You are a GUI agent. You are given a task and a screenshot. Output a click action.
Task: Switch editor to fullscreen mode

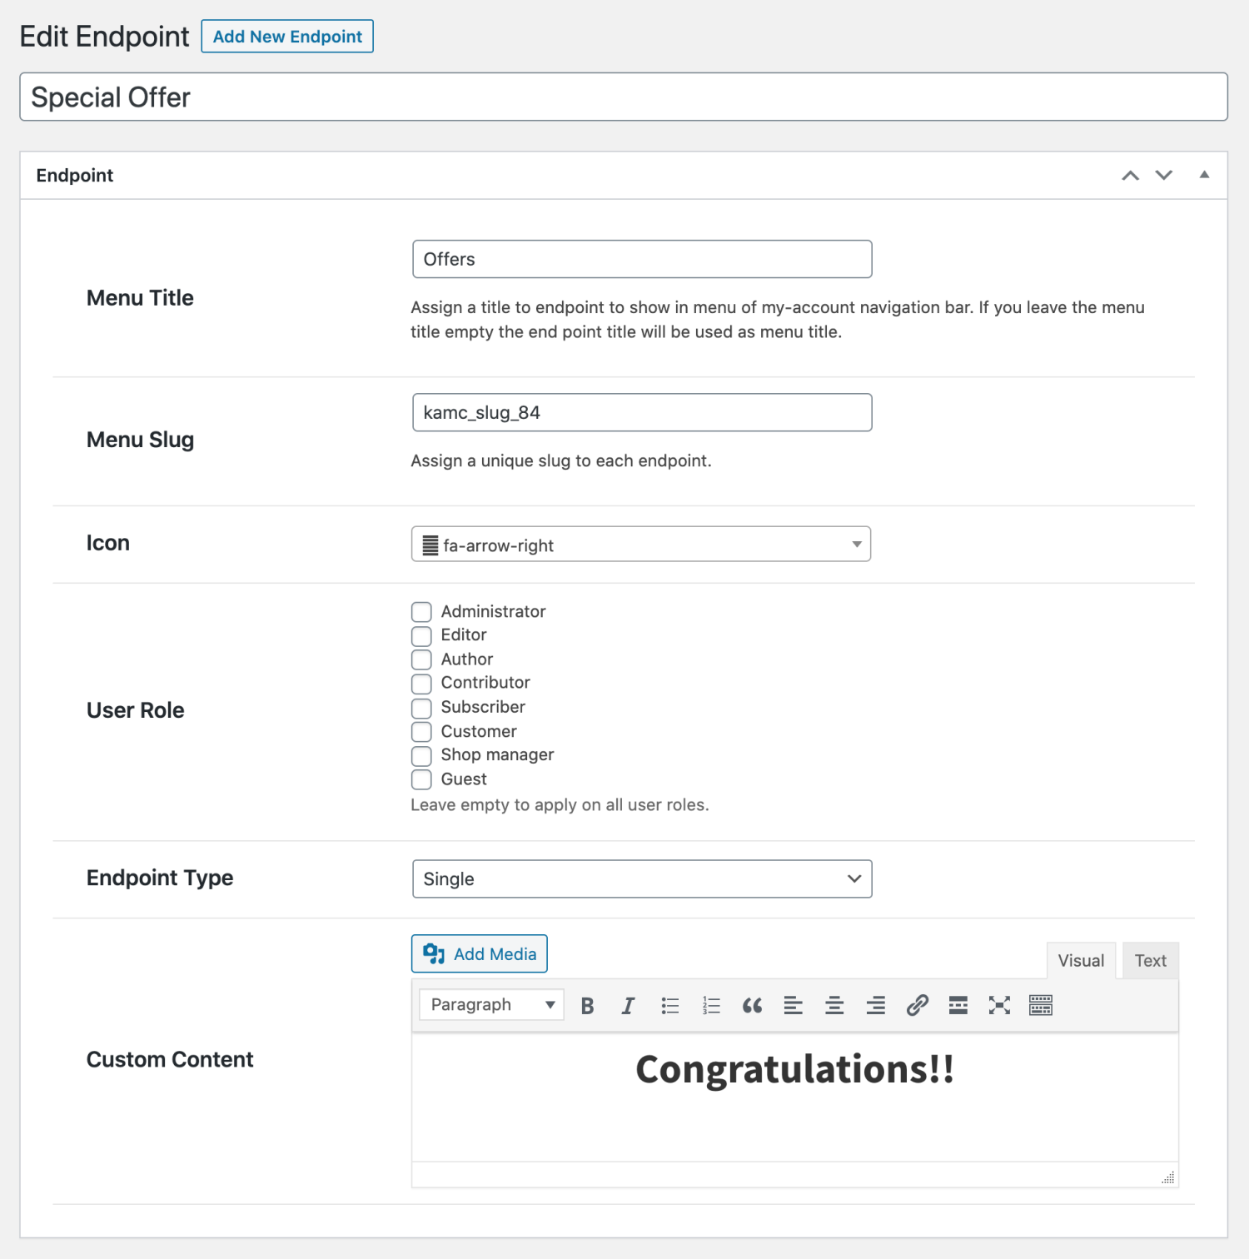[x=999, y=1005]
